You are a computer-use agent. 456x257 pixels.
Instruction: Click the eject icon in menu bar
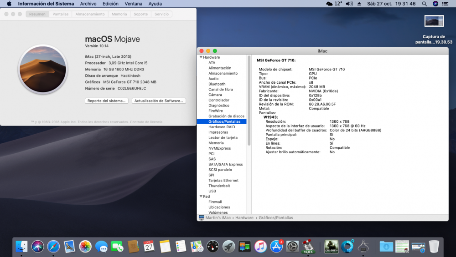(x=359, y=4)
